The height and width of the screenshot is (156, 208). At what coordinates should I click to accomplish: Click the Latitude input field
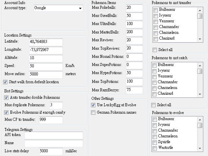[48, 42]
